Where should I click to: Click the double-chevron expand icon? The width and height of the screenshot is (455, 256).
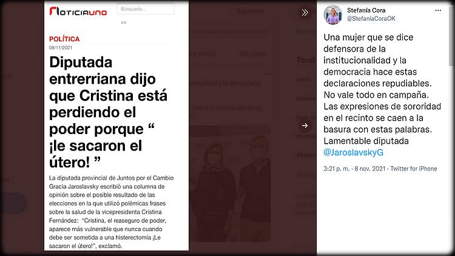[305, 13]
